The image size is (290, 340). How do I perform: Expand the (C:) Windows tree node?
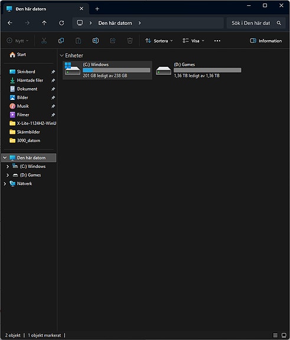(8, 166)
